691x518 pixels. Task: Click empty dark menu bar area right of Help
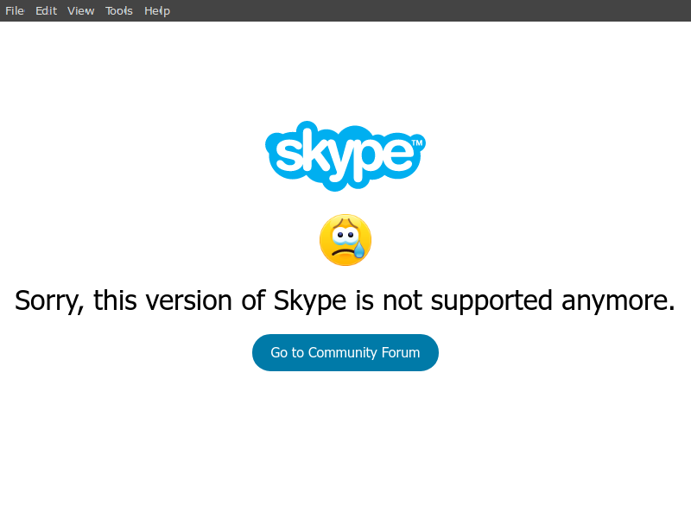[x=430, y=10]
